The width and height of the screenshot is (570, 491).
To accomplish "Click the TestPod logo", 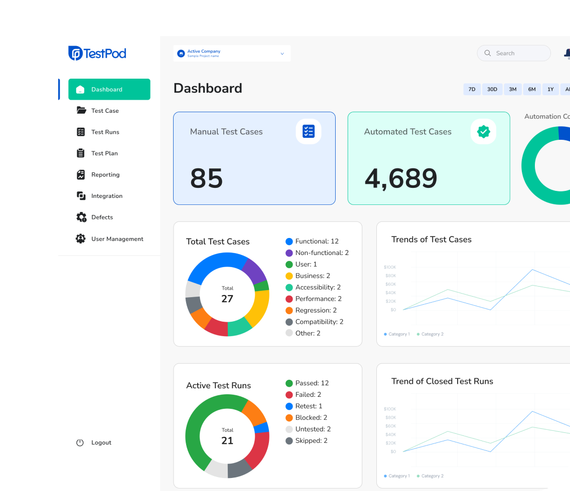I will pos(97,53).
